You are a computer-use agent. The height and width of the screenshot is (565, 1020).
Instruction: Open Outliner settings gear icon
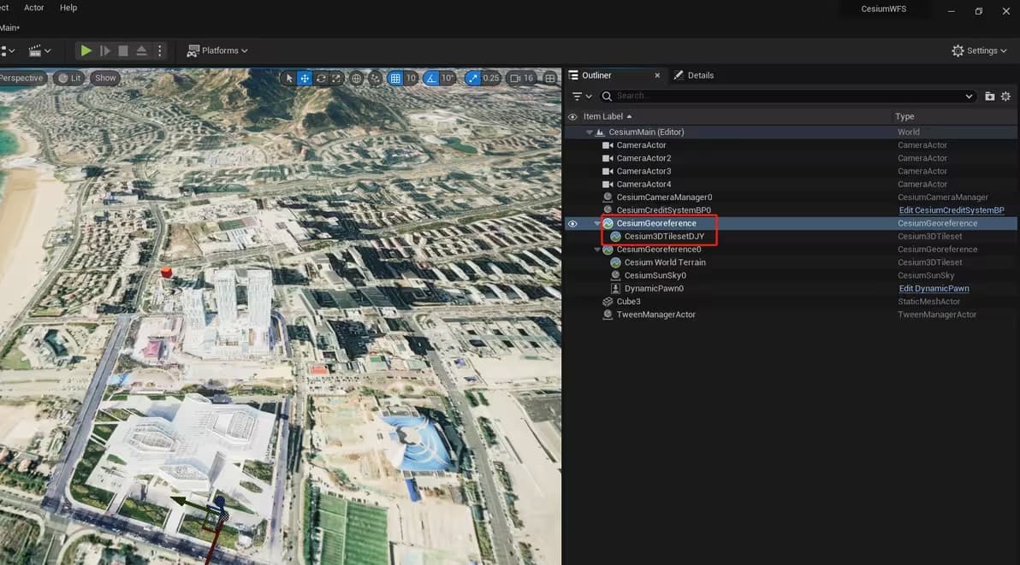pyautogui.click(x=1005, y=97)
